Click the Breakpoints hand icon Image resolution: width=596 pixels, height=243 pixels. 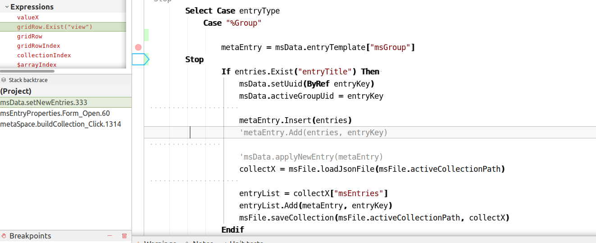pos(4,236)
